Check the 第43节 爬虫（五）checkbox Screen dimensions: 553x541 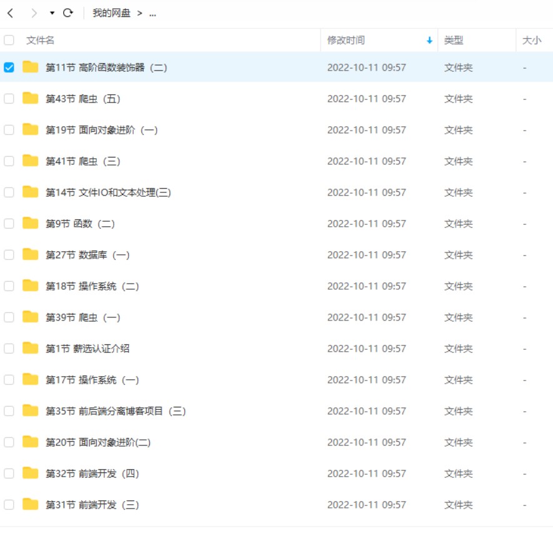tap(9, 99)
